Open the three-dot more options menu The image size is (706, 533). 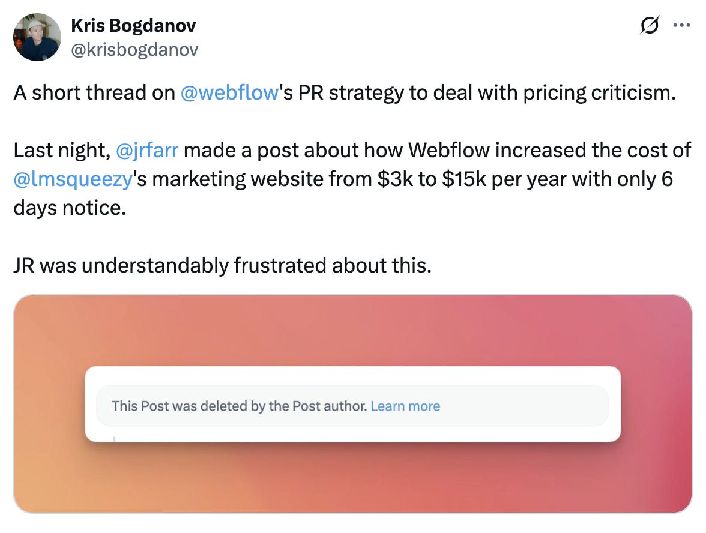pyautogui.click(x=681, y=26)
